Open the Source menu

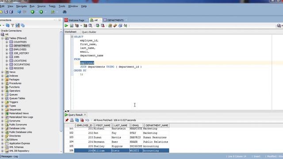(41, 6)
